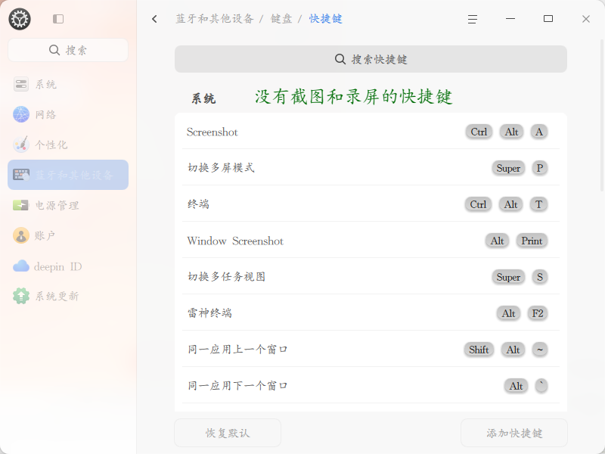
Task: Select the 同一应用下一个窗口 row
Action: [x=371, y=385]
